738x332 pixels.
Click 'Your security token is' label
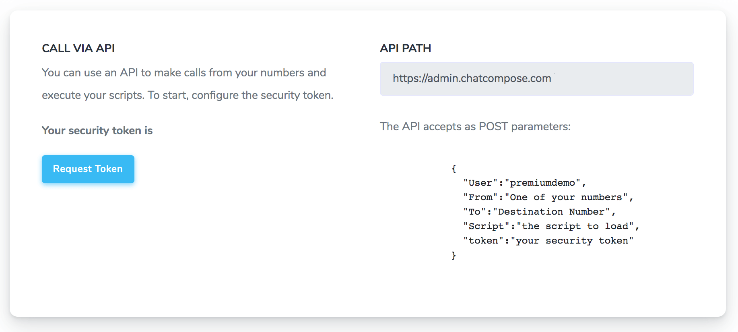pos(97,131)
